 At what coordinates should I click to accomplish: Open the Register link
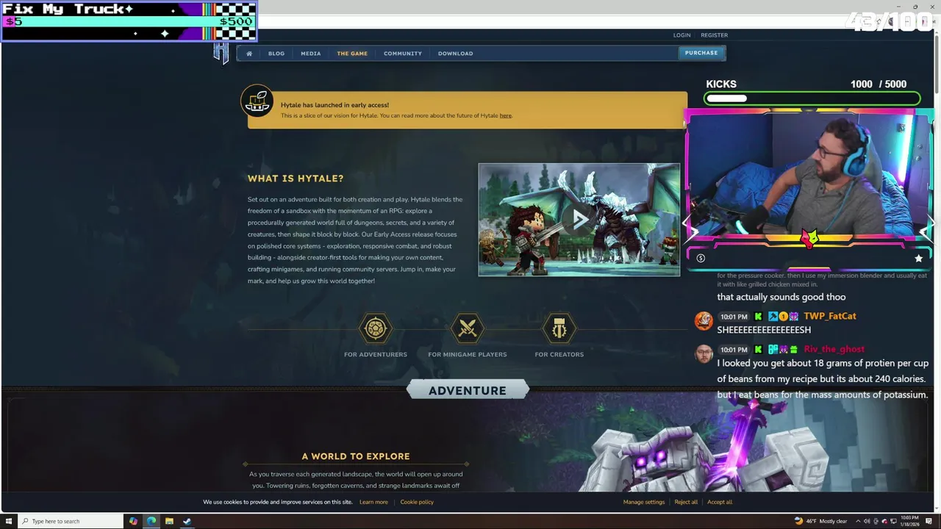click(714, 35)
